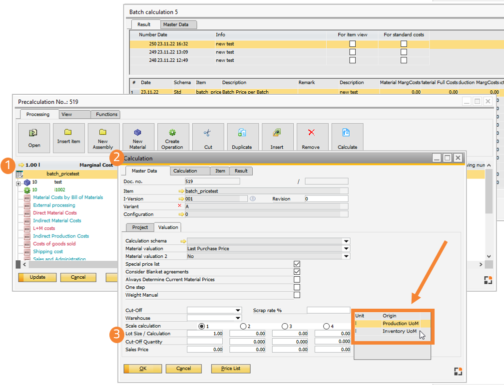Disable Consider Blanket agreements
Viewport: 504px width, 385px height.
297,272
